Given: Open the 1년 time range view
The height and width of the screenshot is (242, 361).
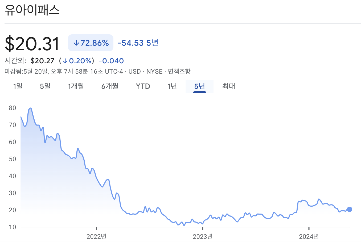Looking at the screenshot, I should (172, 86).
